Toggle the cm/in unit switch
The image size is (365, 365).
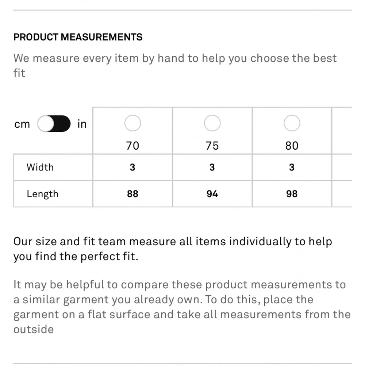(54, 124)
